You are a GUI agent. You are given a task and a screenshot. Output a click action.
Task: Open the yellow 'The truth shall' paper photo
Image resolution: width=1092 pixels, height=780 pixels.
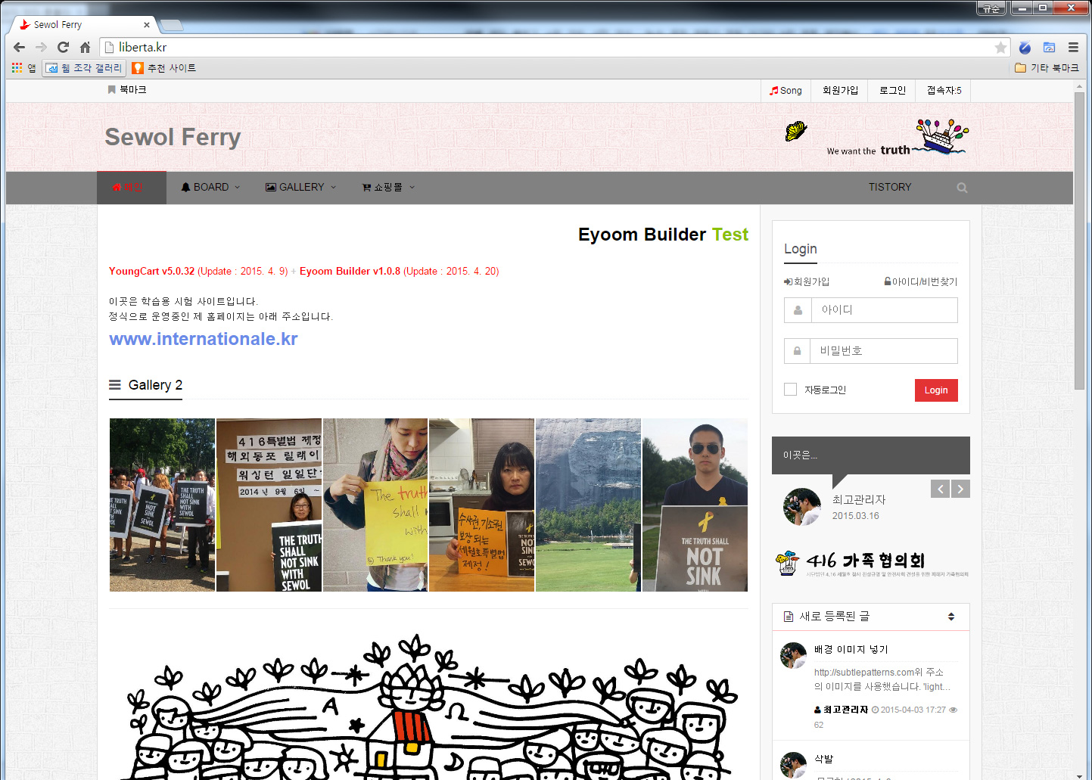pos(375,505)
